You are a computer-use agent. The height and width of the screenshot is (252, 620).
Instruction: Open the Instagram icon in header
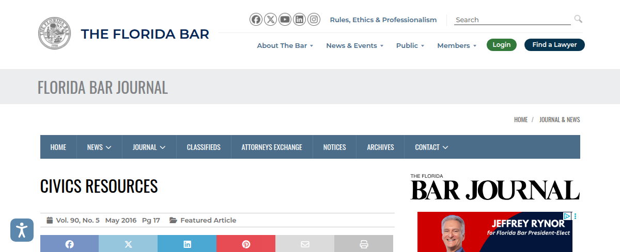tap(314, 20)
